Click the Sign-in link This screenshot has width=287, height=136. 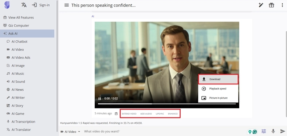[41, 5]
